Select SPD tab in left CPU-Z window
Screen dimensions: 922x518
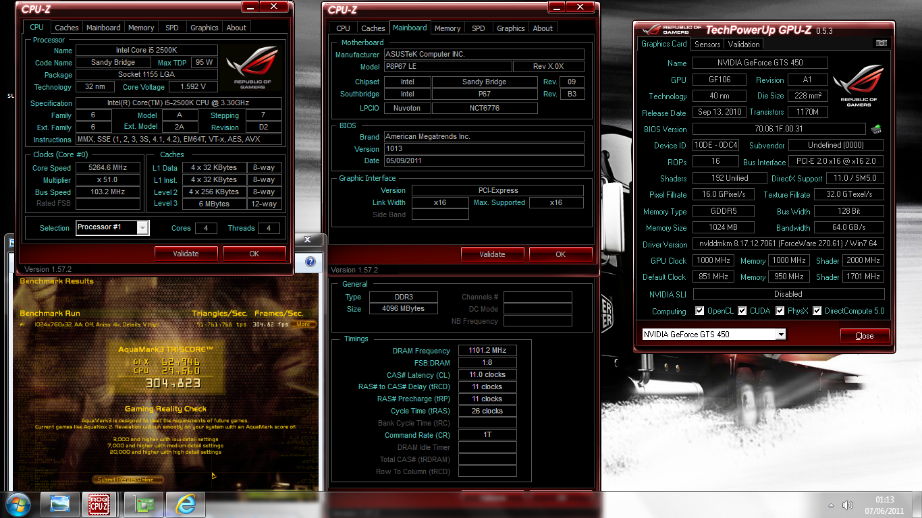[x=172, y=28]
